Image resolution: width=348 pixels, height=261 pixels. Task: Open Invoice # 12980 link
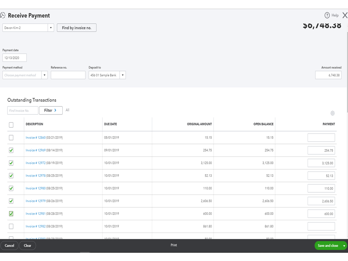[x=36, y=188]
